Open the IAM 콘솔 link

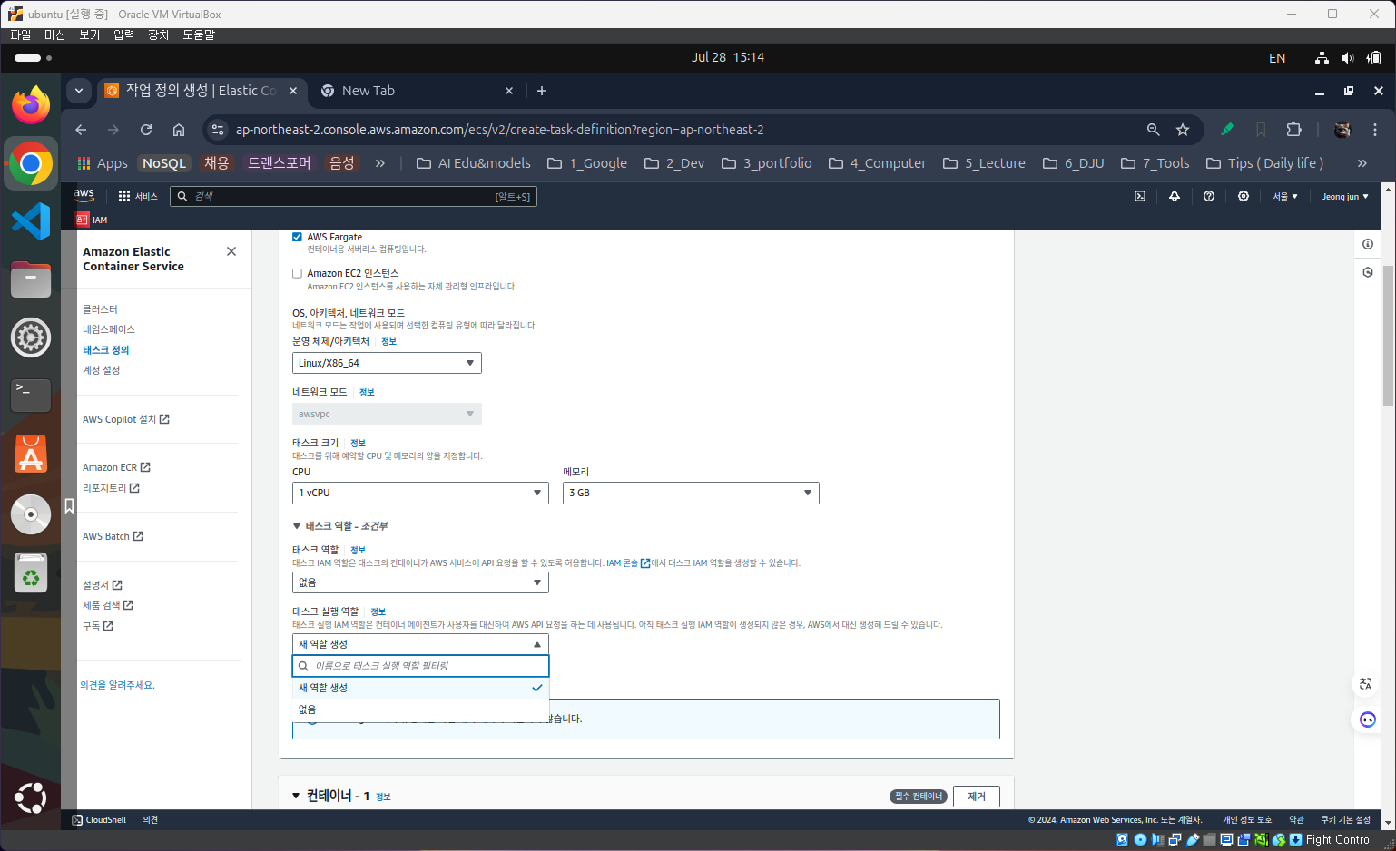628,563
